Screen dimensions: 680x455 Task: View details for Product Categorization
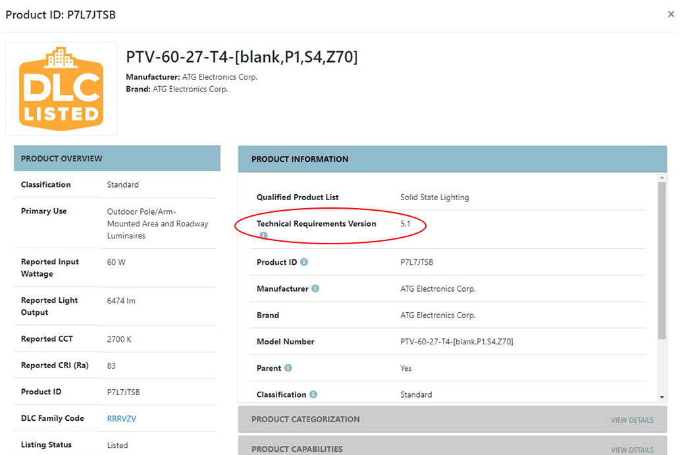(x=632, y=420)
